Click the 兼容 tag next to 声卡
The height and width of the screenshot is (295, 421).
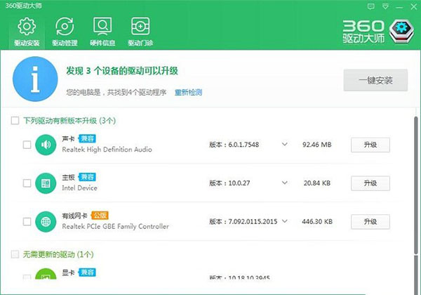[x=87, y=138]
